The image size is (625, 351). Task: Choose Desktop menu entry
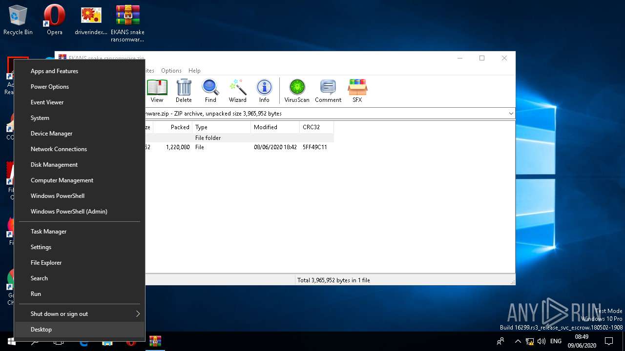(80, 330)
